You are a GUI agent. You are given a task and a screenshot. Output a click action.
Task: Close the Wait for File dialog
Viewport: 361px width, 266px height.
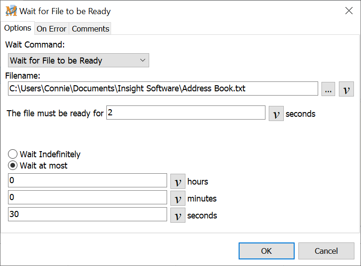tap(349, 11)
